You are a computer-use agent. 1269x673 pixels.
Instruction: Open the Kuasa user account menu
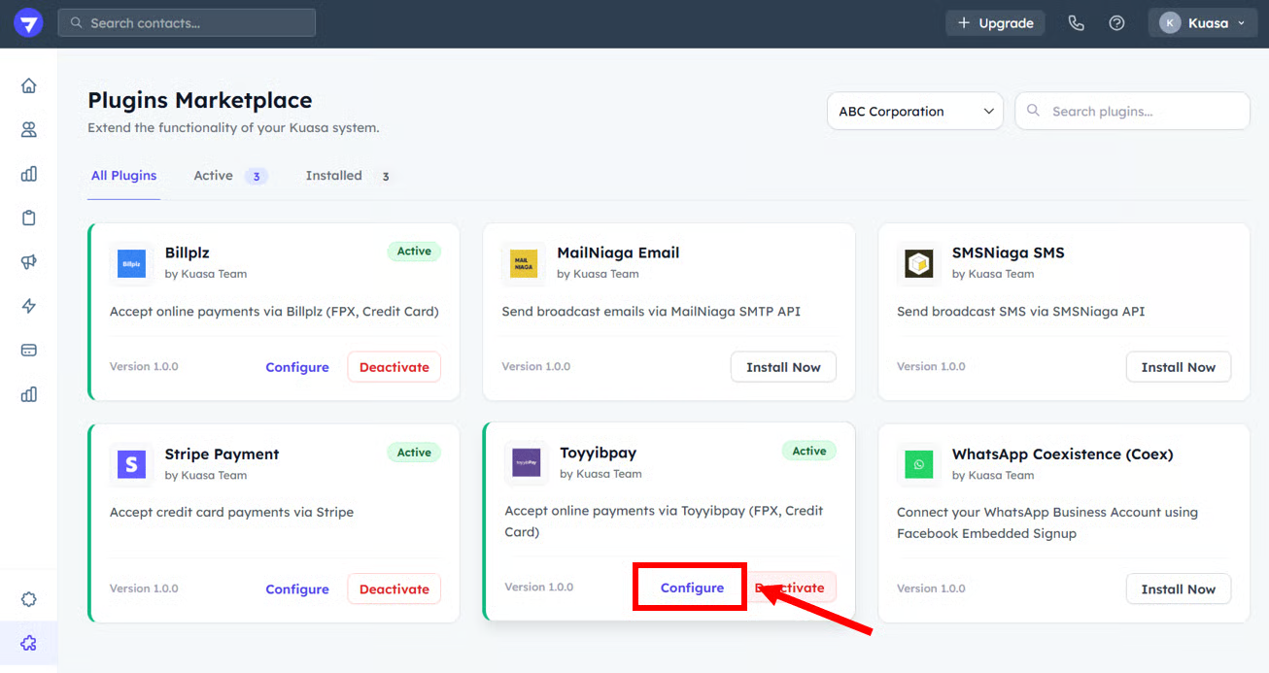(1203, 23)
